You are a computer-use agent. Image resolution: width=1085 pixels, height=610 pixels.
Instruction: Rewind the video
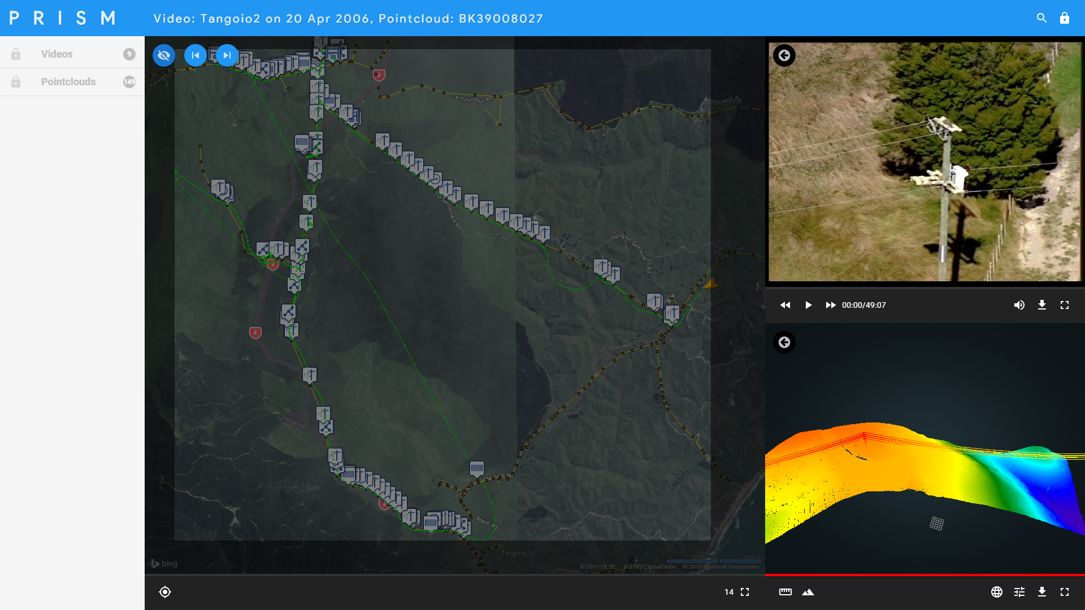(x=785, y=305)
